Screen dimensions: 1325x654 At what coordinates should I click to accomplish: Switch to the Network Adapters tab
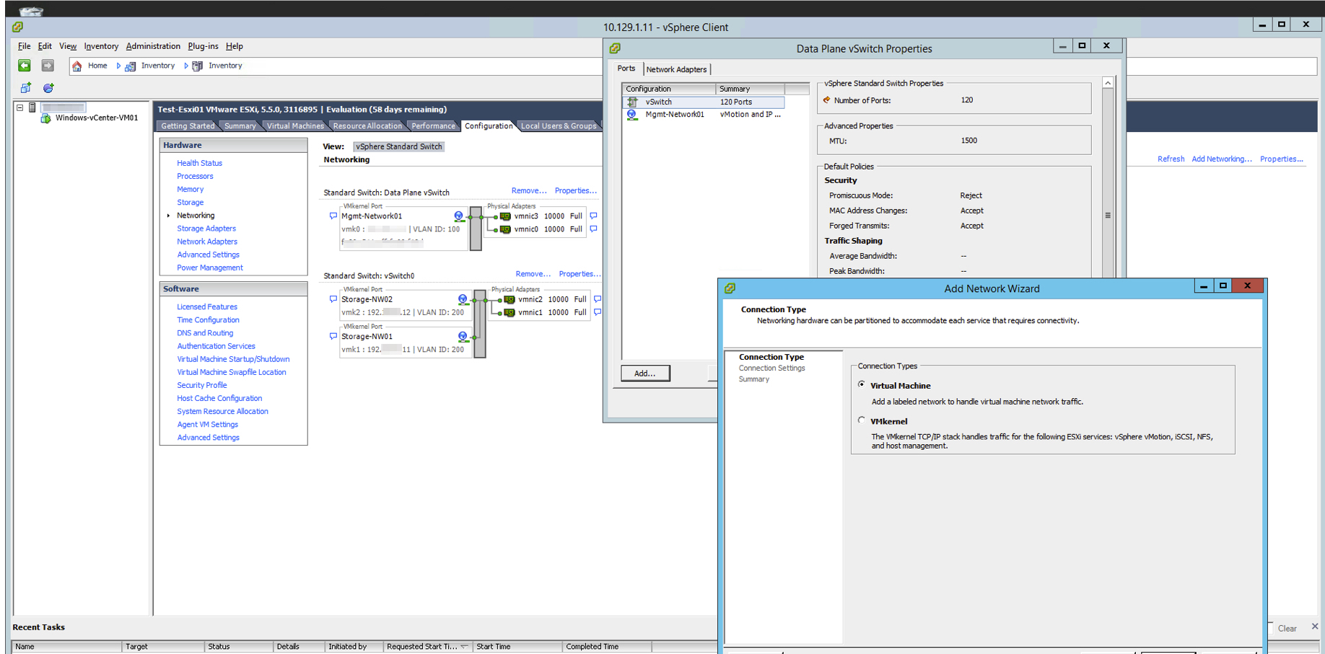[676, 69]
